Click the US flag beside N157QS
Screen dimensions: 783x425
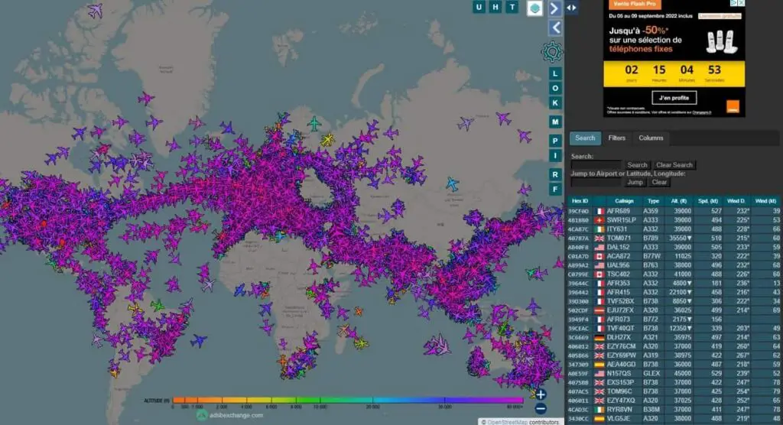[599, 373]
